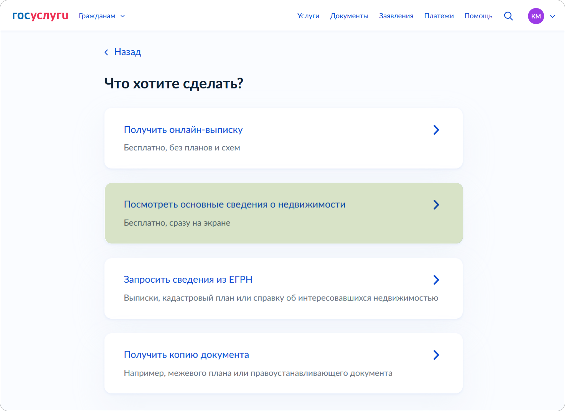The image size is (565, 411).
Task: Expand the Гражданам dropdown
Action: 97,16
